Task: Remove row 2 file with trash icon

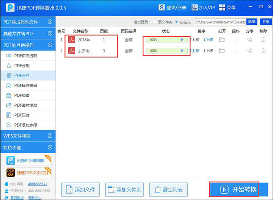Action: 263,51
